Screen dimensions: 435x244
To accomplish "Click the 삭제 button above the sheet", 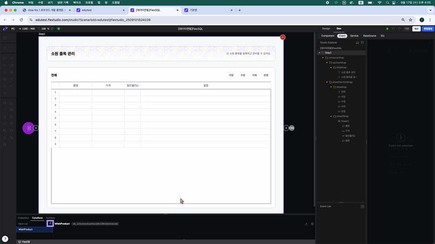I will [x=254, y=75].
